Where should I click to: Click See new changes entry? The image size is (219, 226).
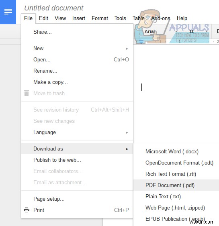[77, 121]
